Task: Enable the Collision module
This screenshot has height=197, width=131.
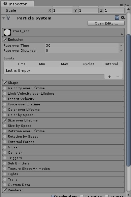Action: click(x=5, y=152)
